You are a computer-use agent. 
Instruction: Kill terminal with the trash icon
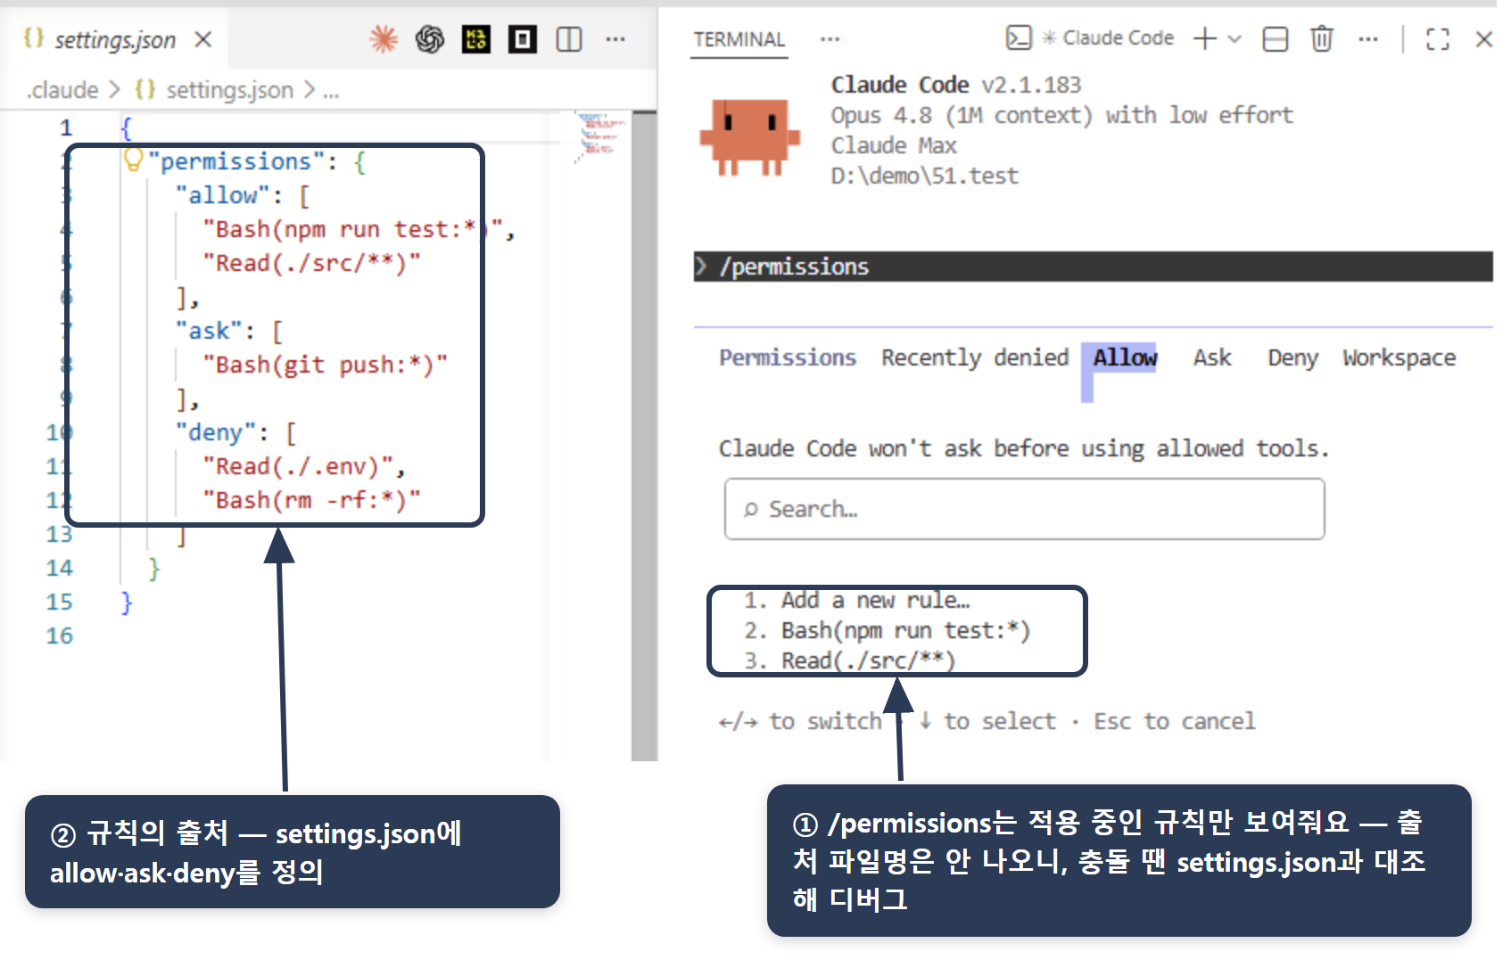click(x=1322, y=39)
